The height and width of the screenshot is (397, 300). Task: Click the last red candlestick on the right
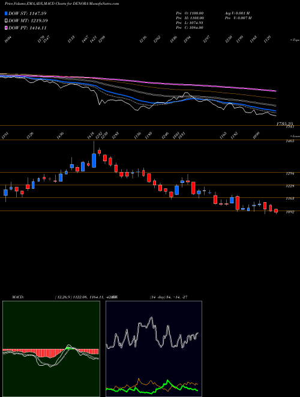(276, 211)
